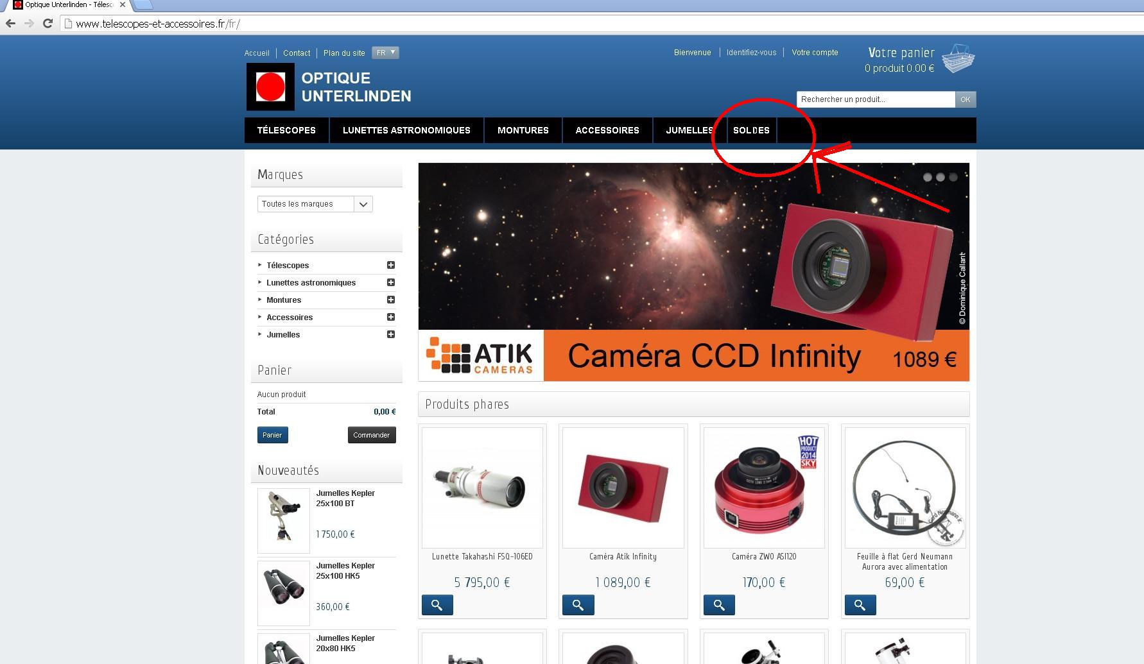1144x664 pixels.
Task: Open Lunettes astronomiques in Catégories list
Action: (x=311, y=283)
